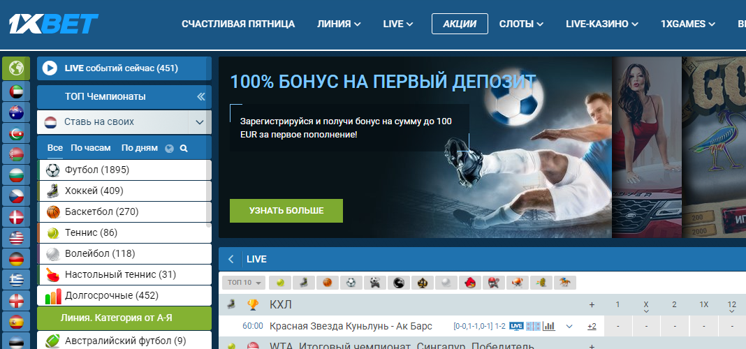
Task: Open LIVE broadcast icon for Куньлунь match
Action: pos(516,326)
